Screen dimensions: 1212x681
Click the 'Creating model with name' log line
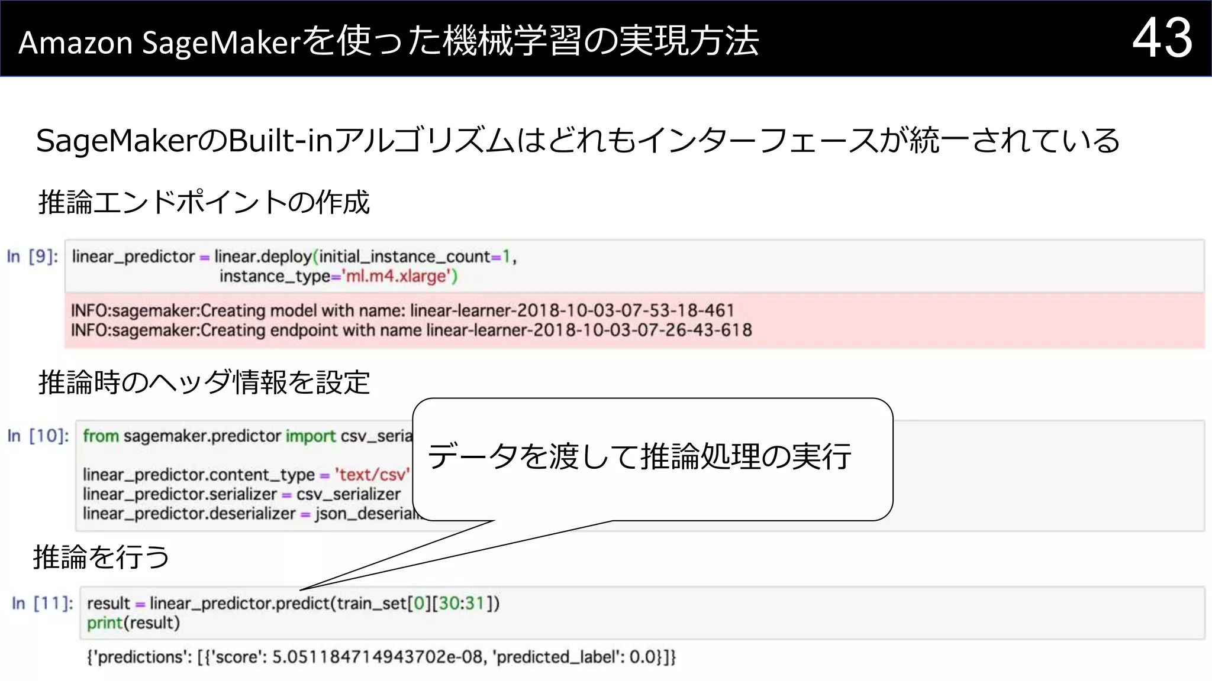(402, 310)
